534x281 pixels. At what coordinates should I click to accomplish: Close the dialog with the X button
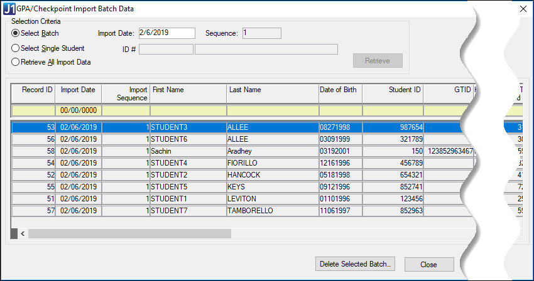(x=523, y=9)
